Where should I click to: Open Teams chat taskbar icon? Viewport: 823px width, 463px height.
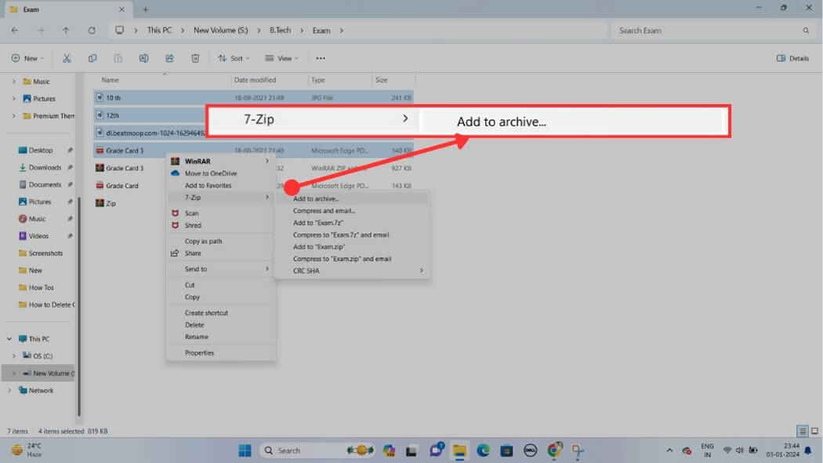[436, 450]
